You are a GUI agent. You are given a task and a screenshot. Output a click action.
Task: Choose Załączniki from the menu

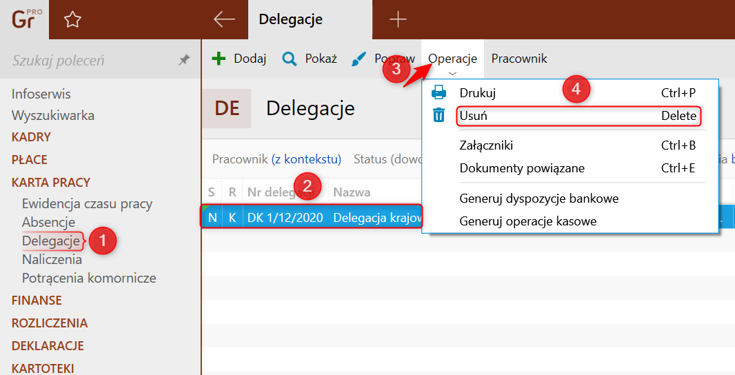pyautogui.click(x=569, y=145)
